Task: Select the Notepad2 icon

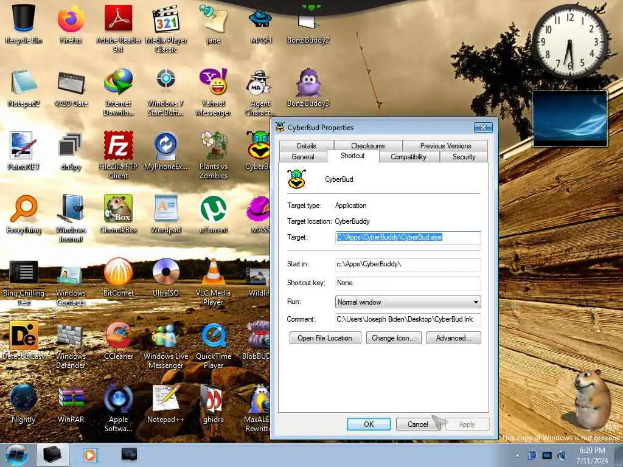Action: point(24,88)
